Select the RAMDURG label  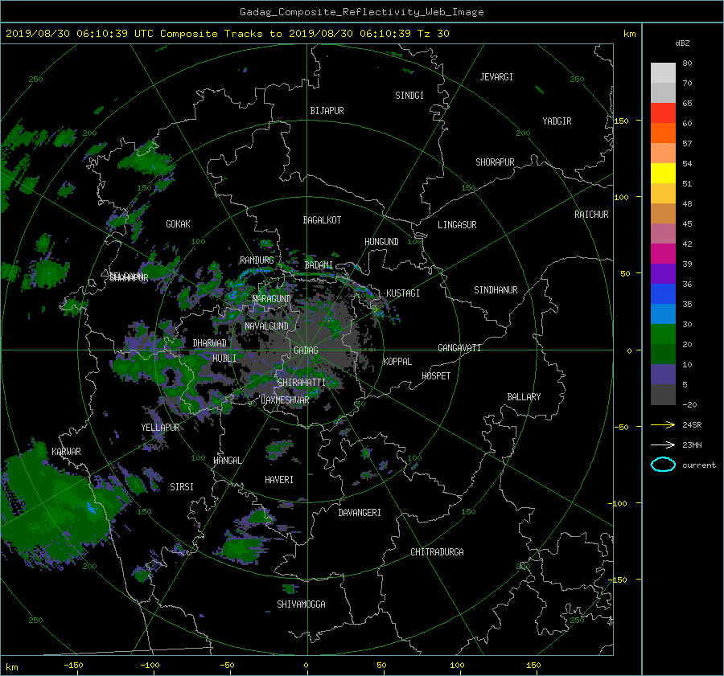257,260
